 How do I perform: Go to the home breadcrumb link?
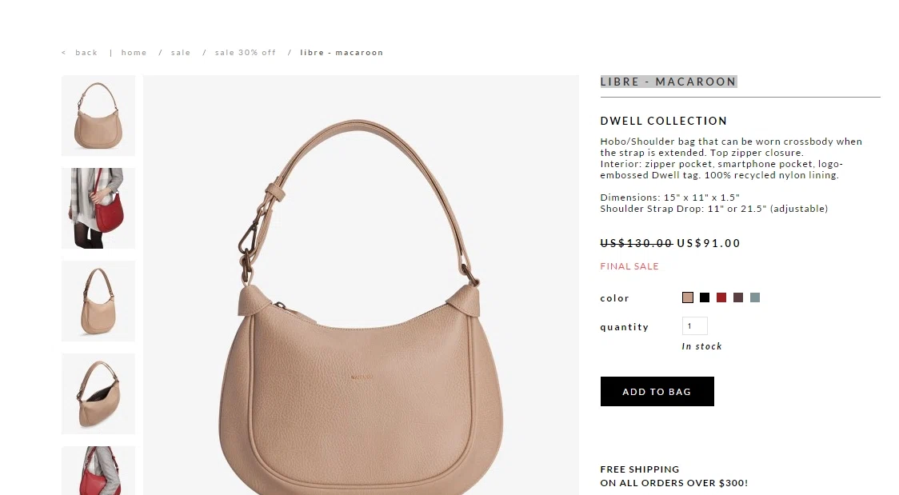tap(134, 53)
